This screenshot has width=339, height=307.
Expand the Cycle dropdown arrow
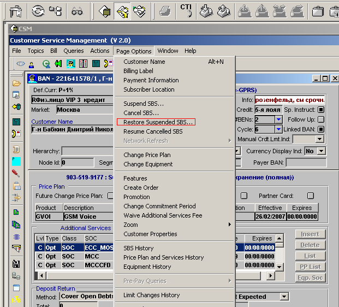click(x=278, y=129)
